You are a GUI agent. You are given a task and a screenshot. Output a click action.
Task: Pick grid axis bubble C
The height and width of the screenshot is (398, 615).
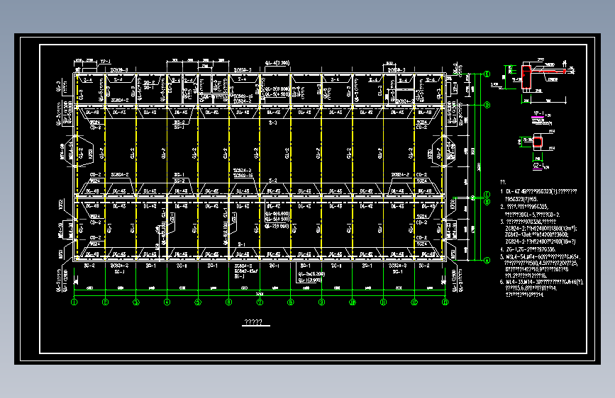point(487,195)
